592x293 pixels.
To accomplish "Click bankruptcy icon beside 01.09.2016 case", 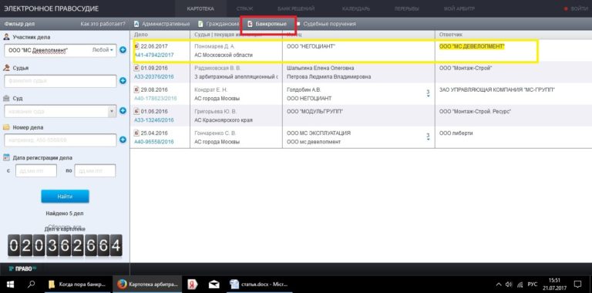I will point(137,68).
